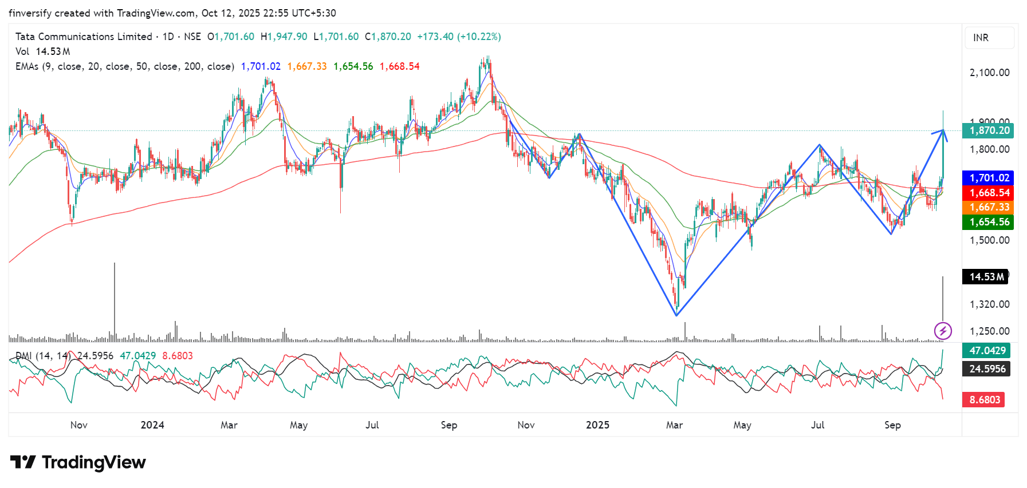
Task: Click the black 14.53 M volume scale tag
Action: coord(986,277)
